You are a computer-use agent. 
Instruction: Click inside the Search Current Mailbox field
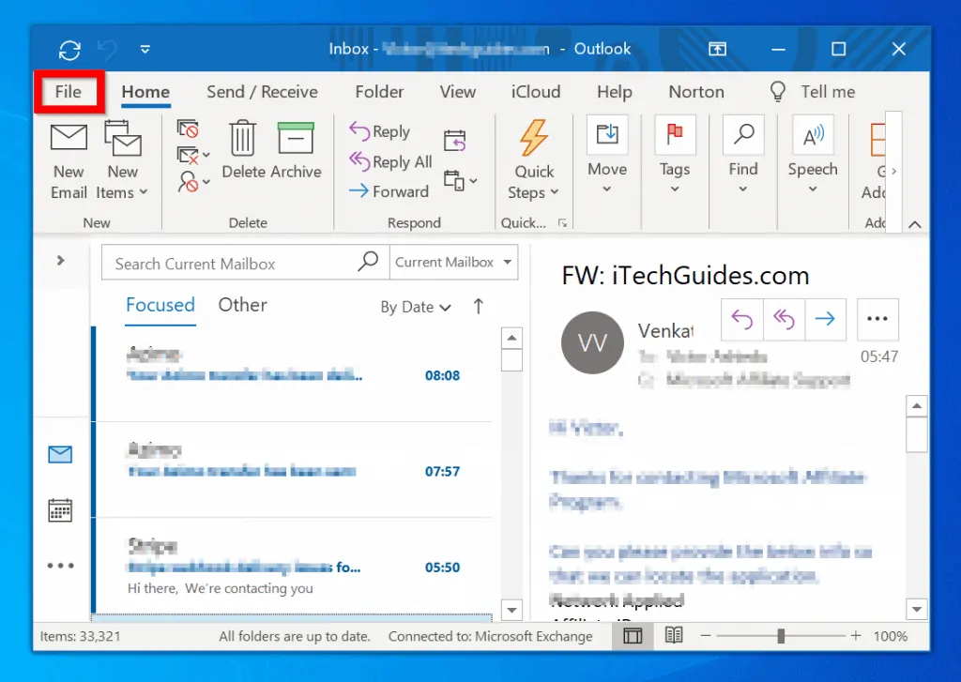point(225,263)
